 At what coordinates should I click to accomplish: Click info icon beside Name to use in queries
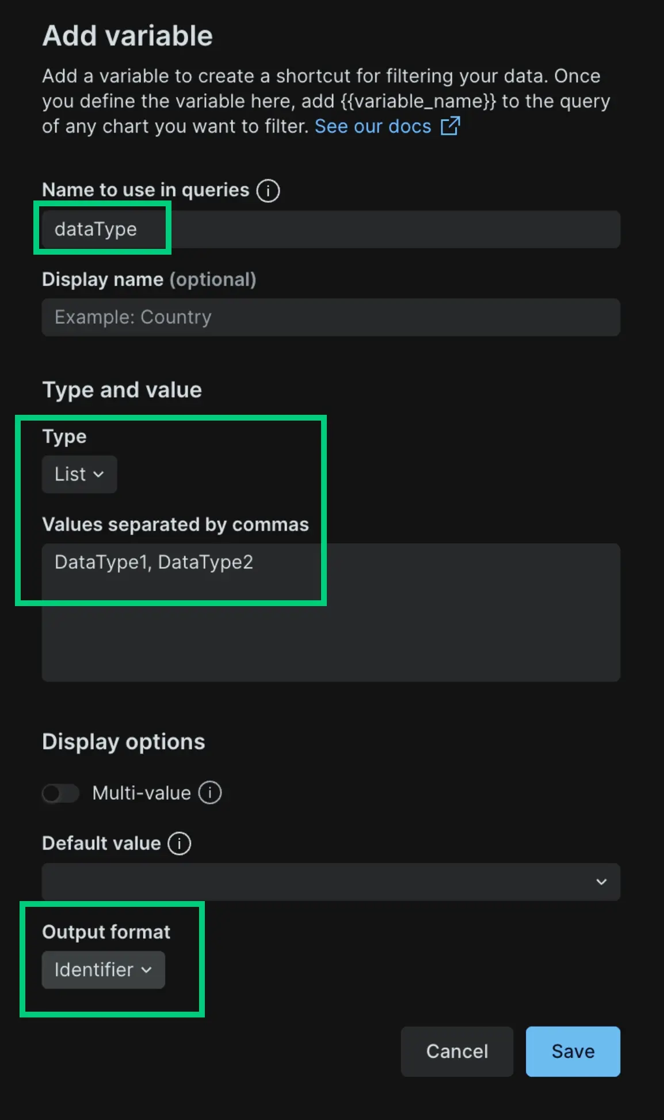pyautogui.click(x=268, y=191)
